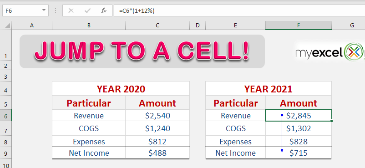Select row 9 header
The image size is (365, 168).
pyautogui.click(x=6, y=153)
